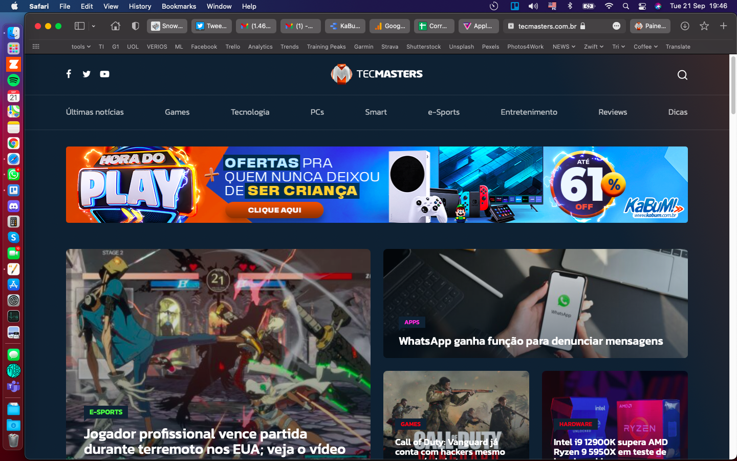
Task: Click the page vertical scrollbar
Action: coord(733,85)
